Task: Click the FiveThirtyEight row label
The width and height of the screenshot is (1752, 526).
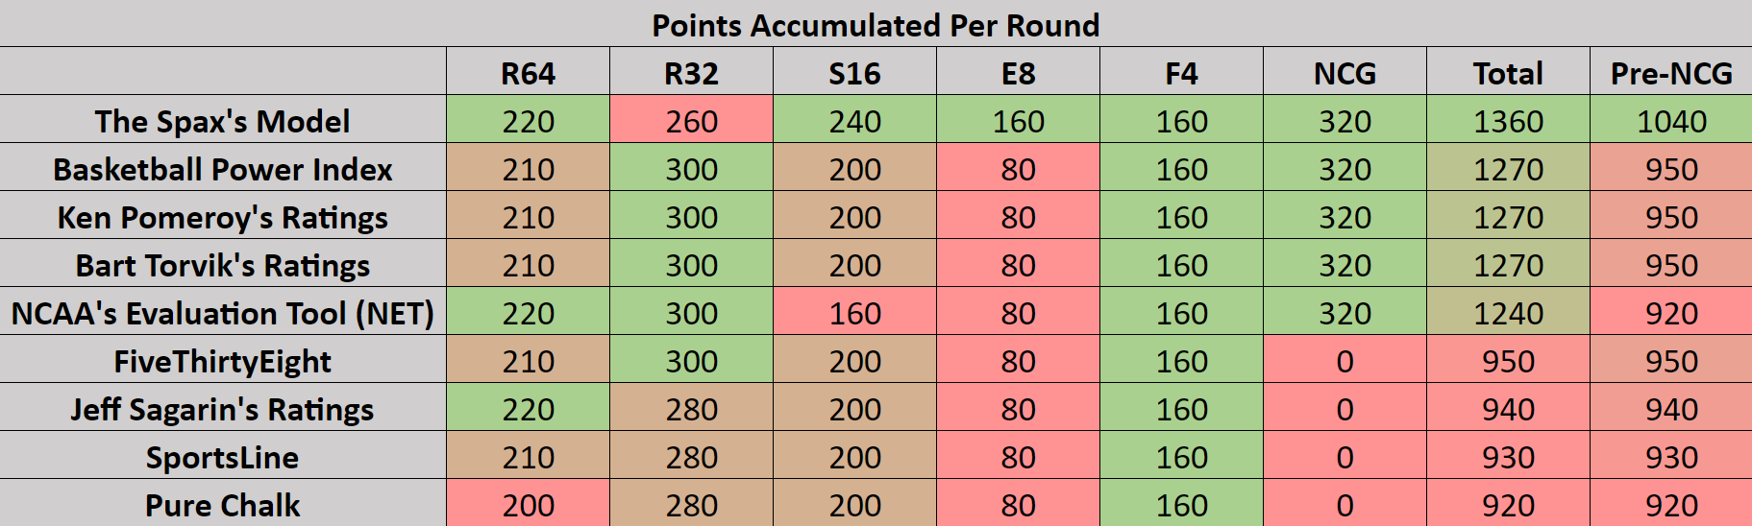Action: pos(222,361)
